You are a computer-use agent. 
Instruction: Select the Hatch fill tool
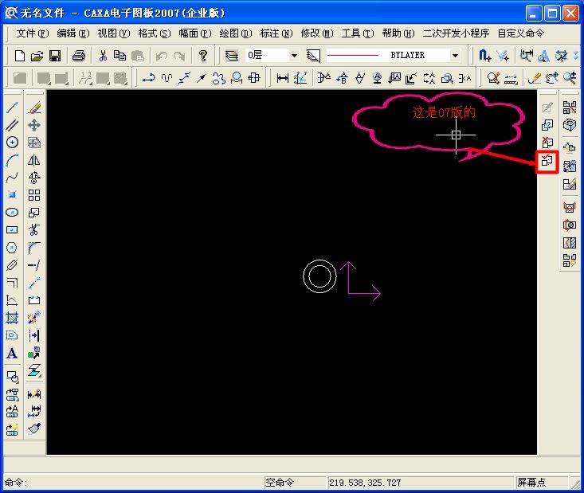[x=12, y=318]
